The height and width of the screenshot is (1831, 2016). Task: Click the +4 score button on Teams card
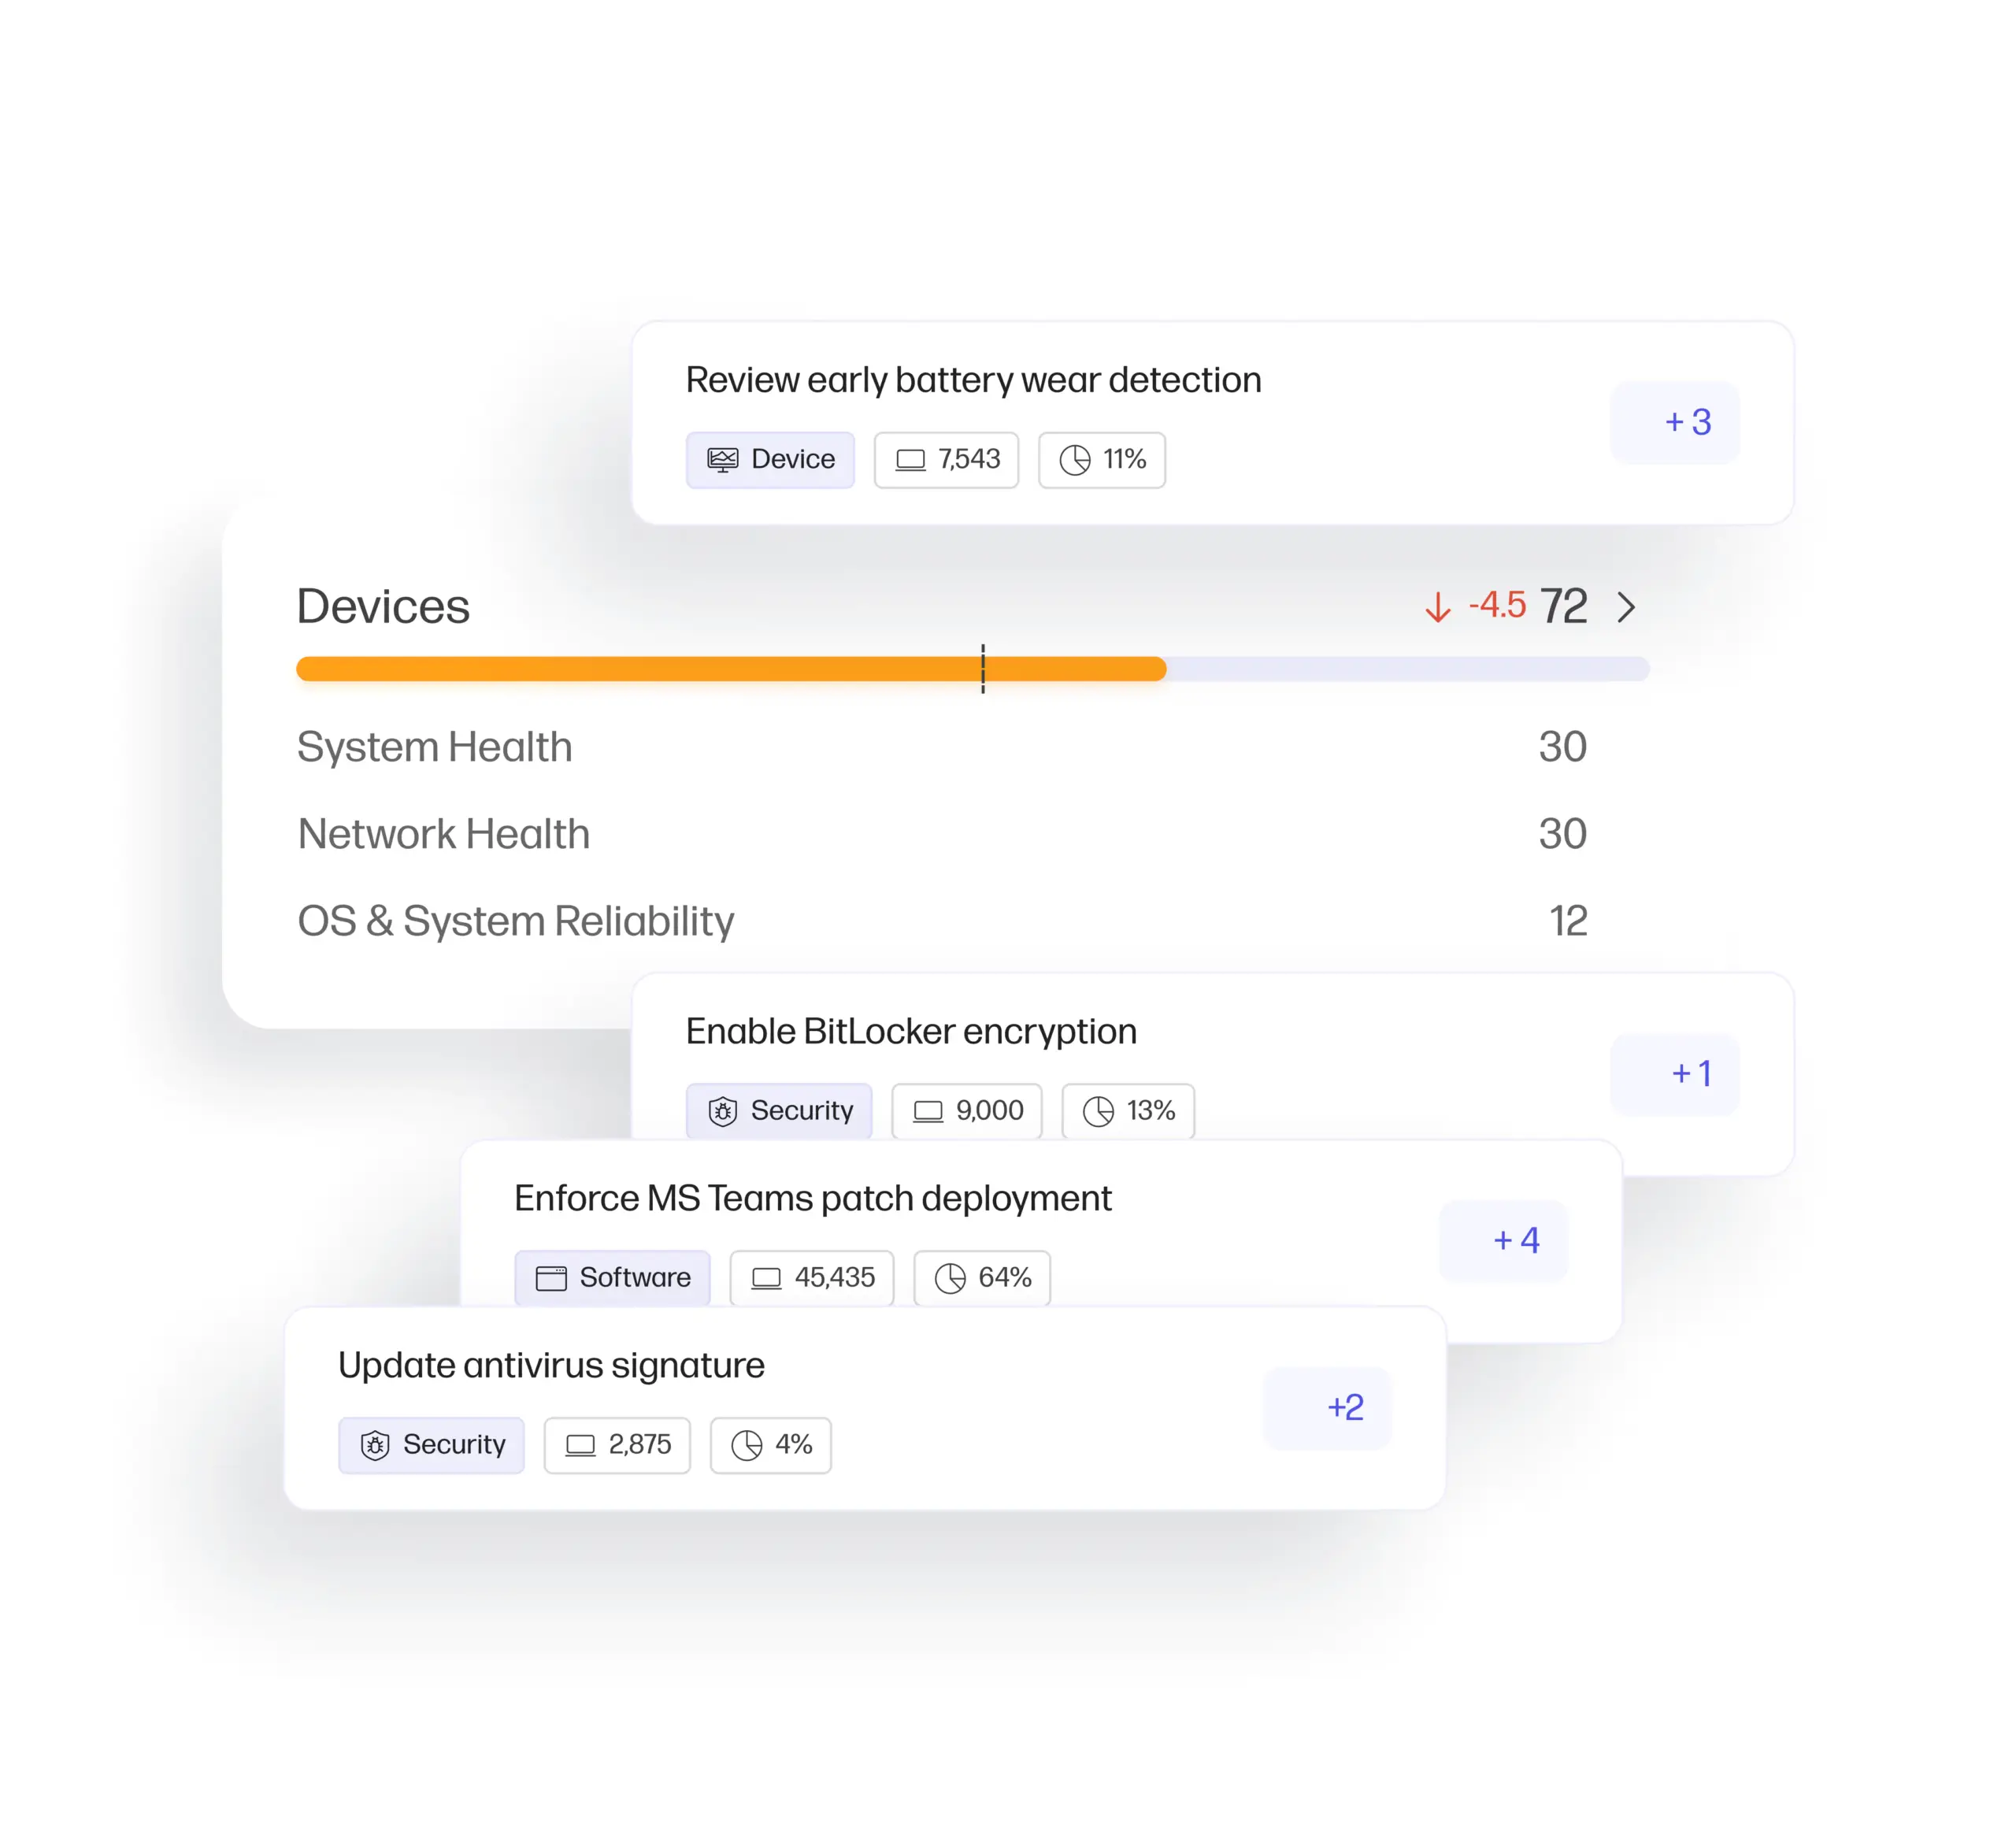[x=1502, y=1241]
